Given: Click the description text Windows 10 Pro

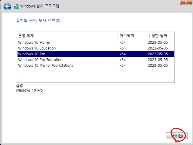Looking at the screenshot, I should coord(29,90).
